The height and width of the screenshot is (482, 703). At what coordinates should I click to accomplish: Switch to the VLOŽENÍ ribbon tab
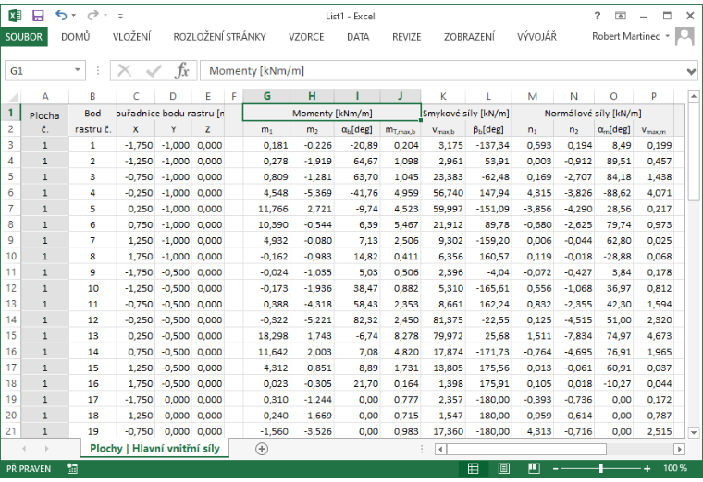click(131, 37)
